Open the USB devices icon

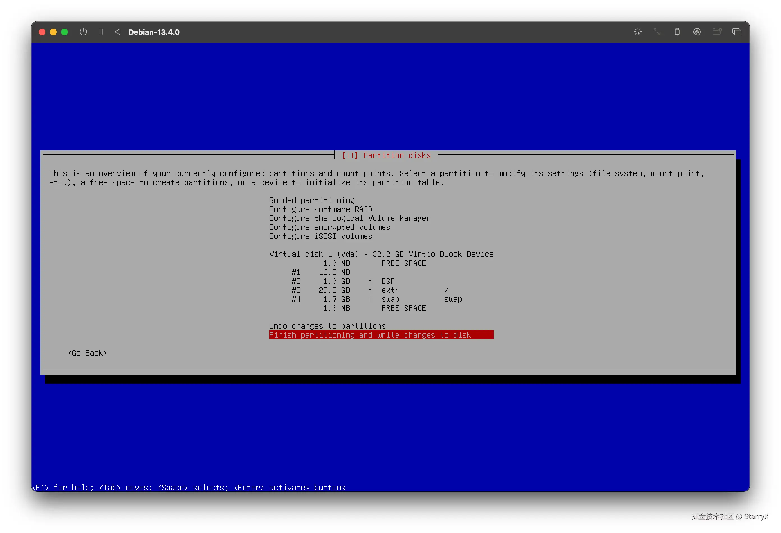tap(677, 32)
